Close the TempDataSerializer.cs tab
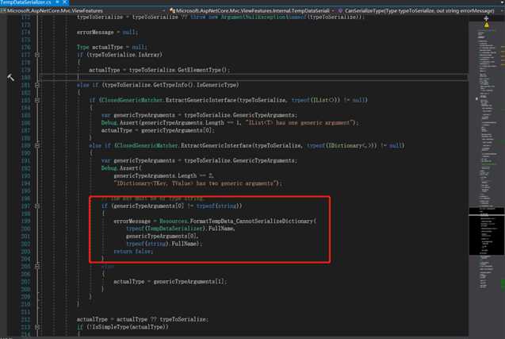The width and height of the screenshot is (505, 339). click(x=65, y=2)
